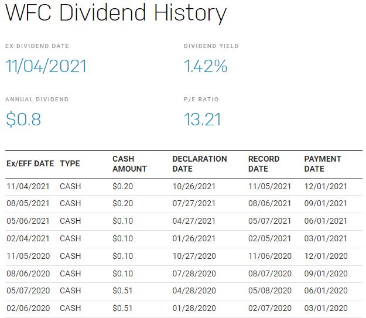Click ex date 08/05/2021 in the table

point(28,203)
